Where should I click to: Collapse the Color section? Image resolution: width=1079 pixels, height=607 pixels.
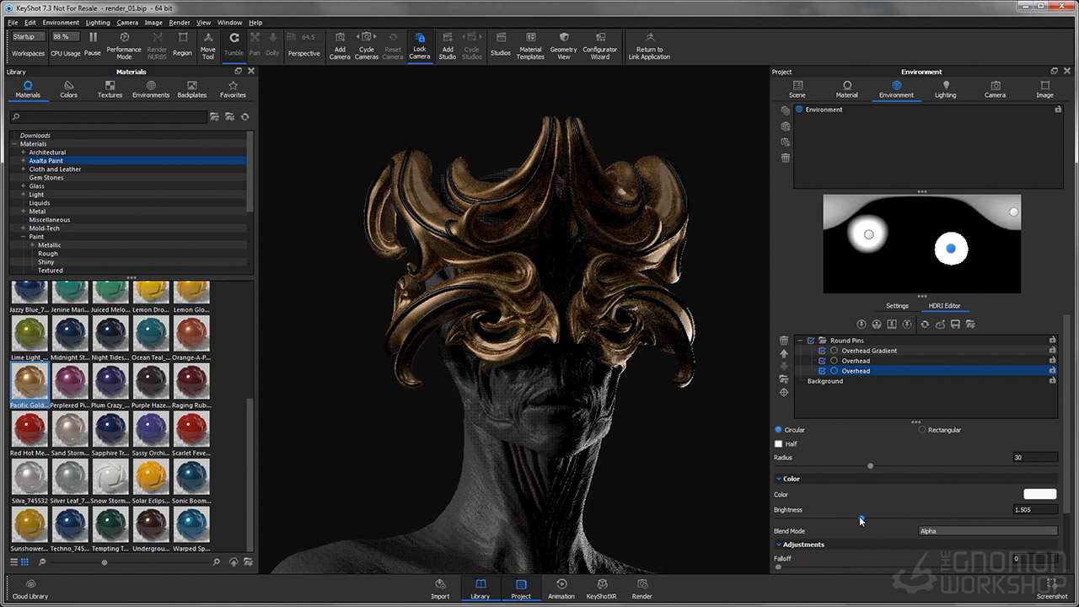coord(779,479)
